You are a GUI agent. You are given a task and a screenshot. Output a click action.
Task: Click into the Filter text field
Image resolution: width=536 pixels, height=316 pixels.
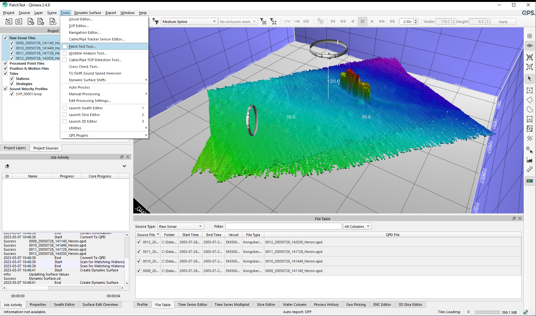pos(283,226)
